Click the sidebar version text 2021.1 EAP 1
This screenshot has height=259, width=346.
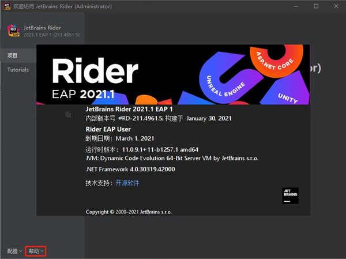click(x=51, y=35)
